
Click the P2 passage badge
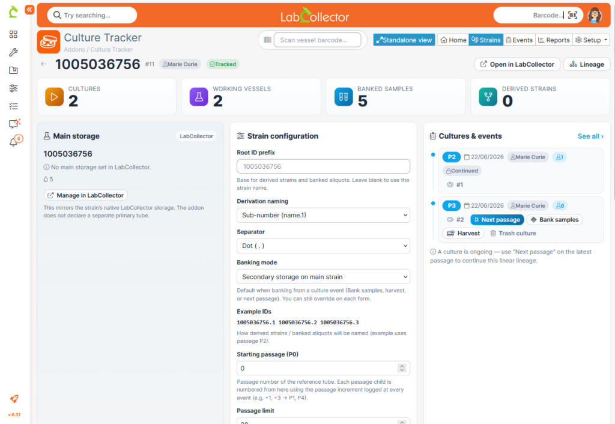pyautogui.click(x=452, y=157)
